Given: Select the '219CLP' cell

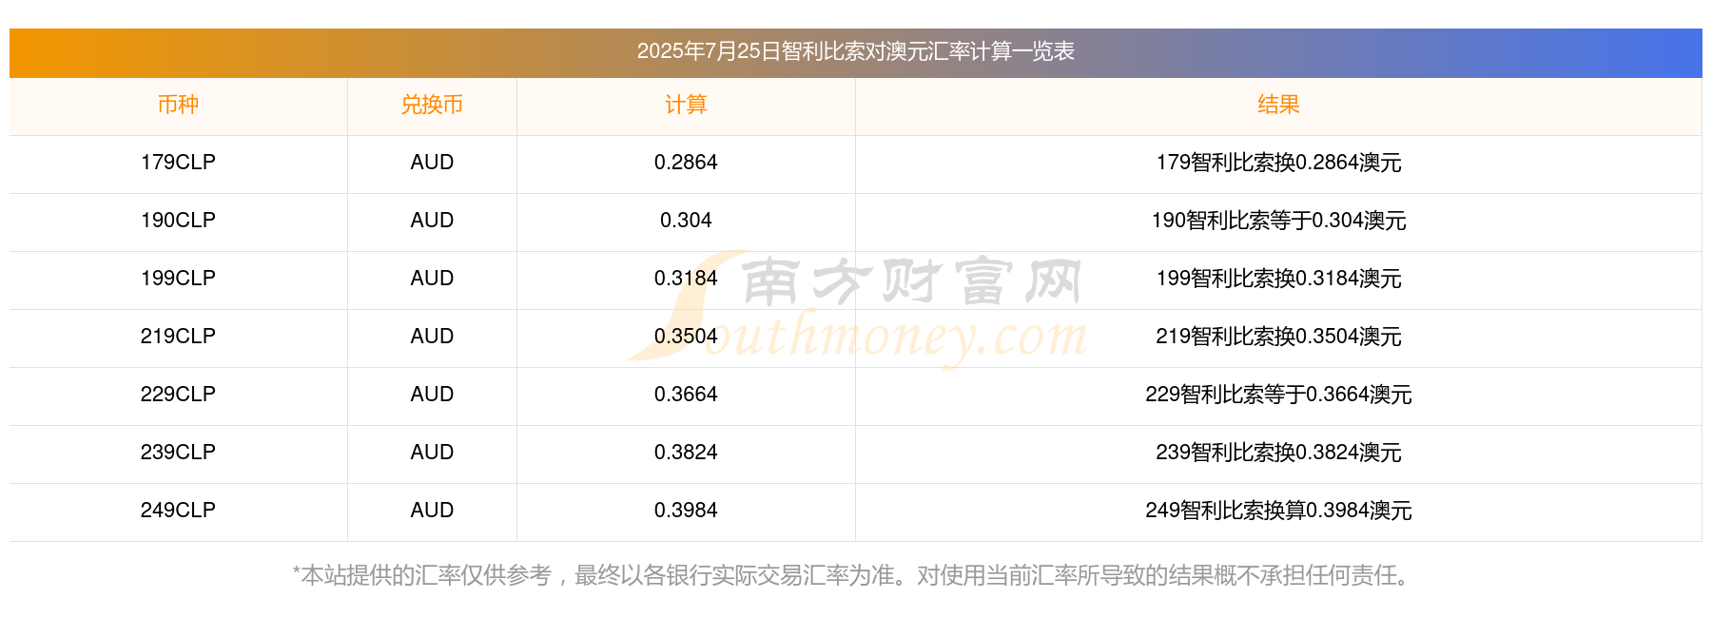Looking at the screenshot, I should click(178, 337).
